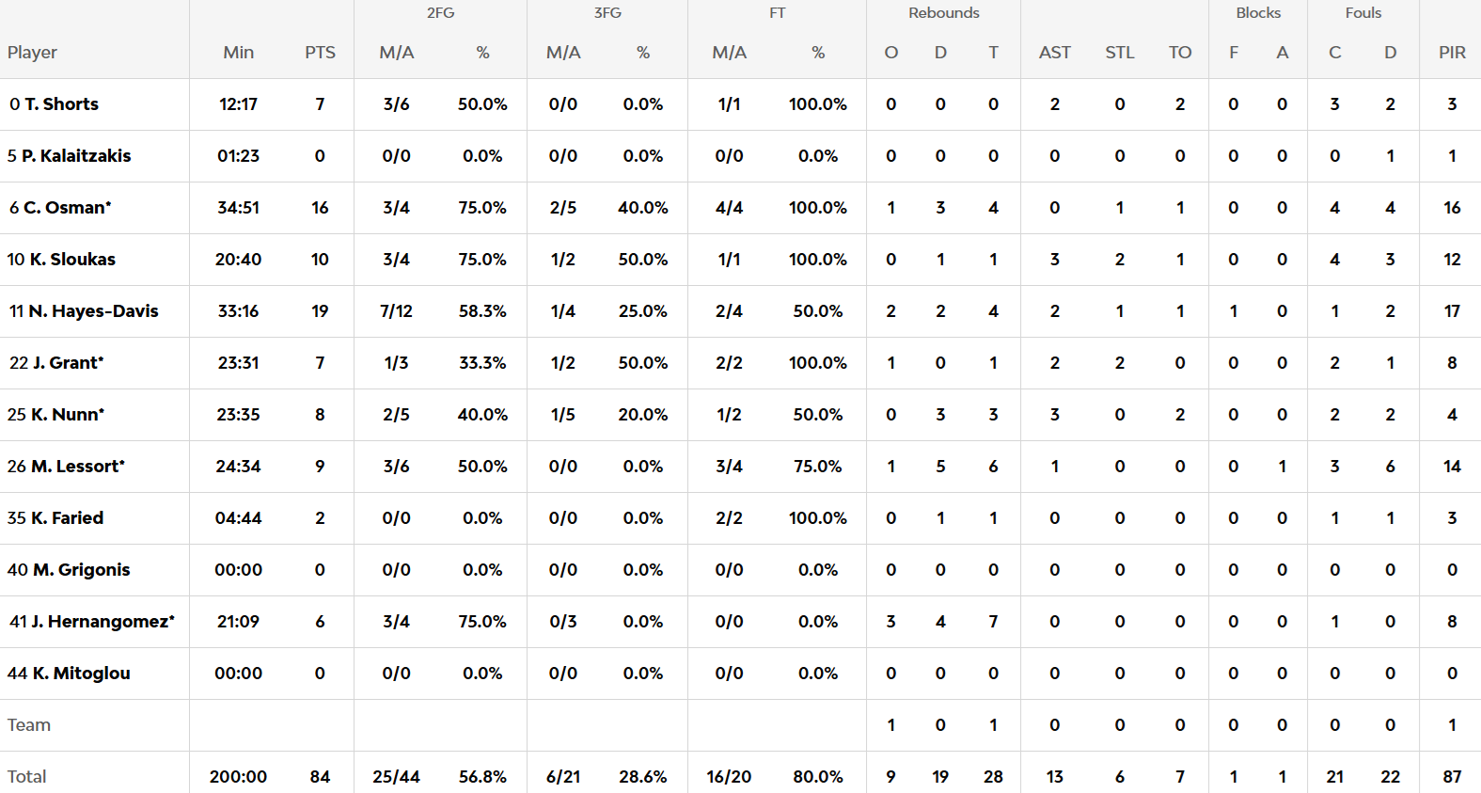The width and height of the screenshot is (1481, 793).
Task: Sort by the PIR column header
Action: (1452, 53)
